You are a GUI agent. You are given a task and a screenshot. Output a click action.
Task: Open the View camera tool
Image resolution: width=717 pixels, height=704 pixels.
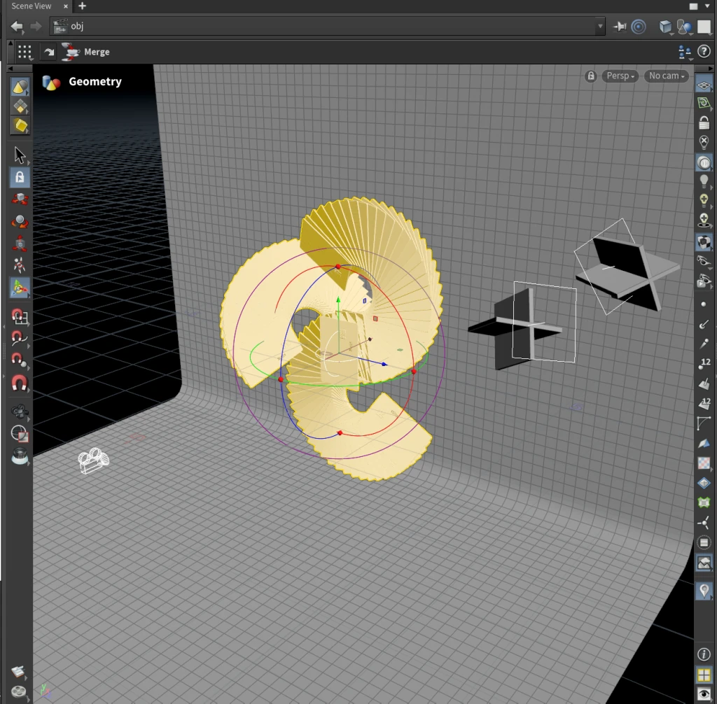coord(20,412)
